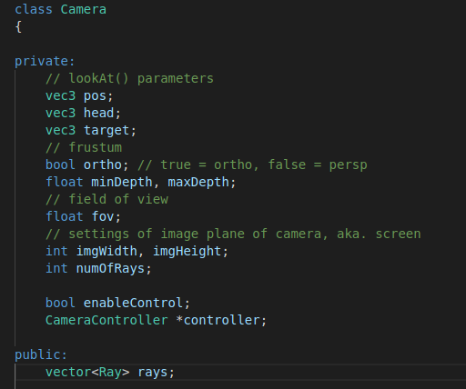This screenshot has width=466, height=389.
Task: Click the frustum comment line
Action: (84, 147)
